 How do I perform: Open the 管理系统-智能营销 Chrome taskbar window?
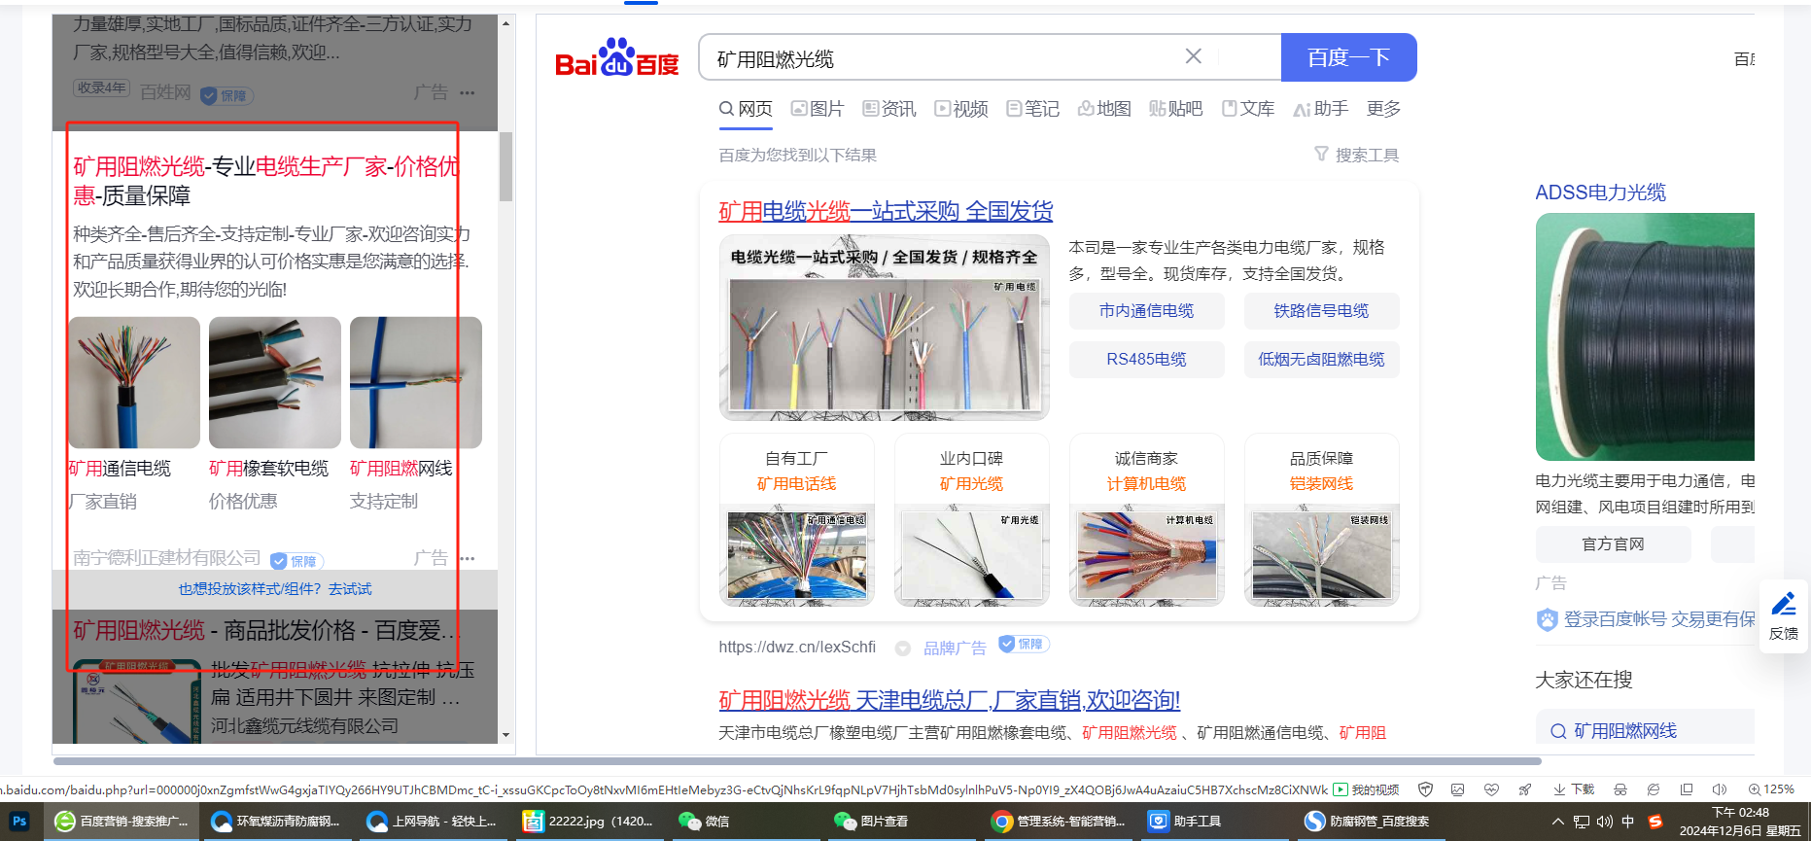point(1060,822)
